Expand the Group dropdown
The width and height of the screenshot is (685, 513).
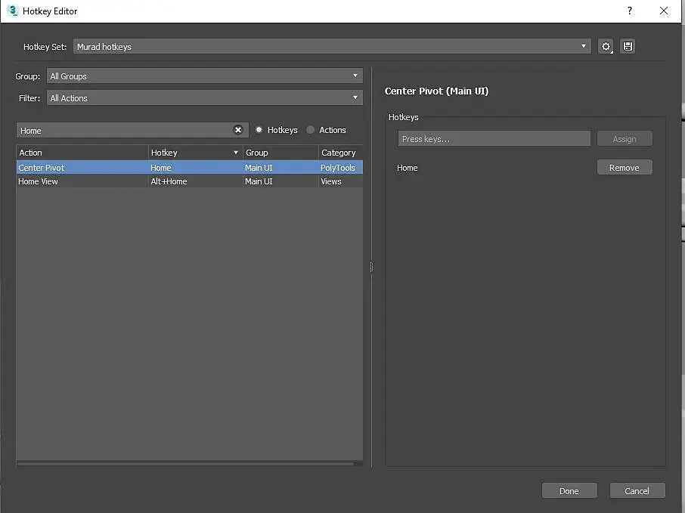204,76
